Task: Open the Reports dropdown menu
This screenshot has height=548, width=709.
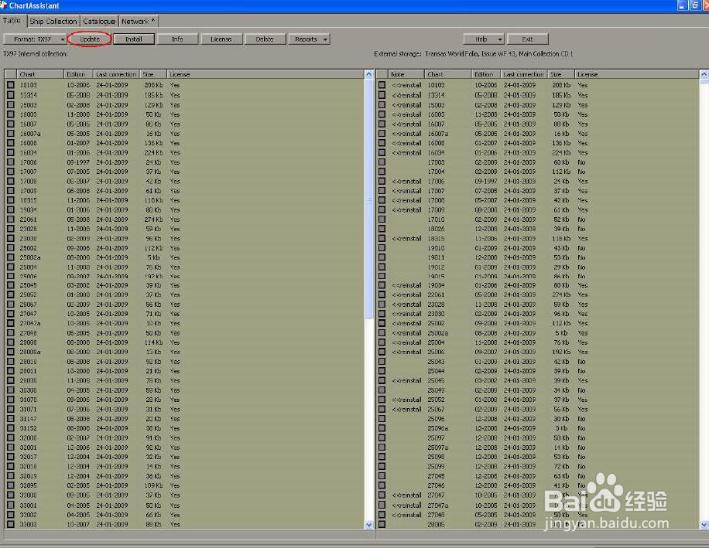Action: 310,39
